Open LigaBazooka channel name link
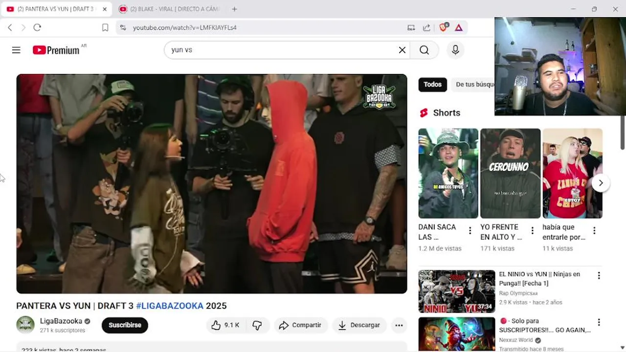Viewport: 626px width, 352px height. 61,321
